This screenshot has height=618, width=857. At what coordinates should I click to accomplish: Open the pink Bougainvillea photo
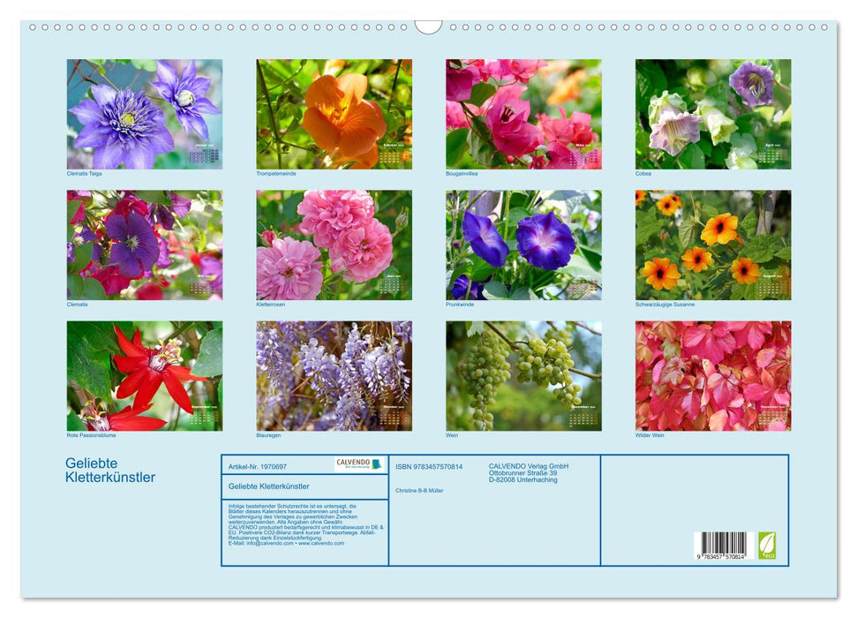(x=523, y=114)
